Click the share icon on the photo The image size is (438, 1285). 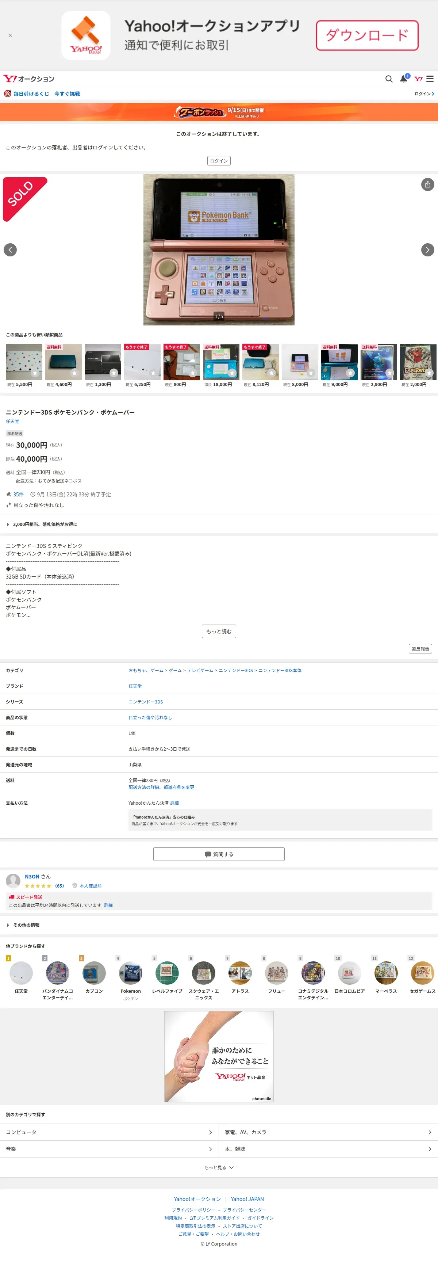click(x=427, y=184)
